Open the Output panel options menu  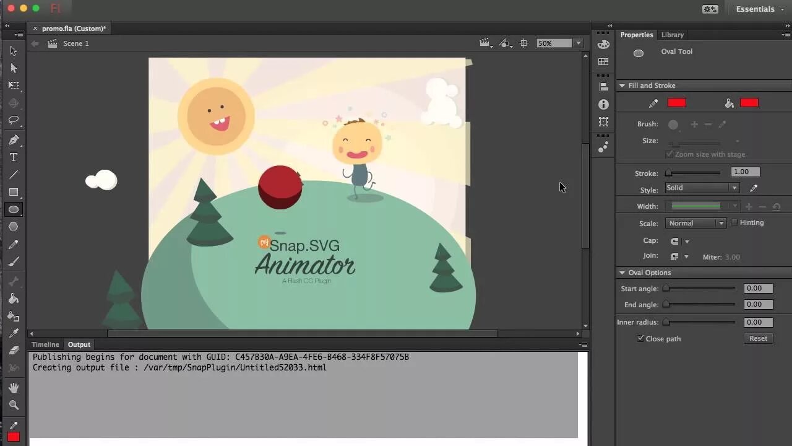(582, 344)
